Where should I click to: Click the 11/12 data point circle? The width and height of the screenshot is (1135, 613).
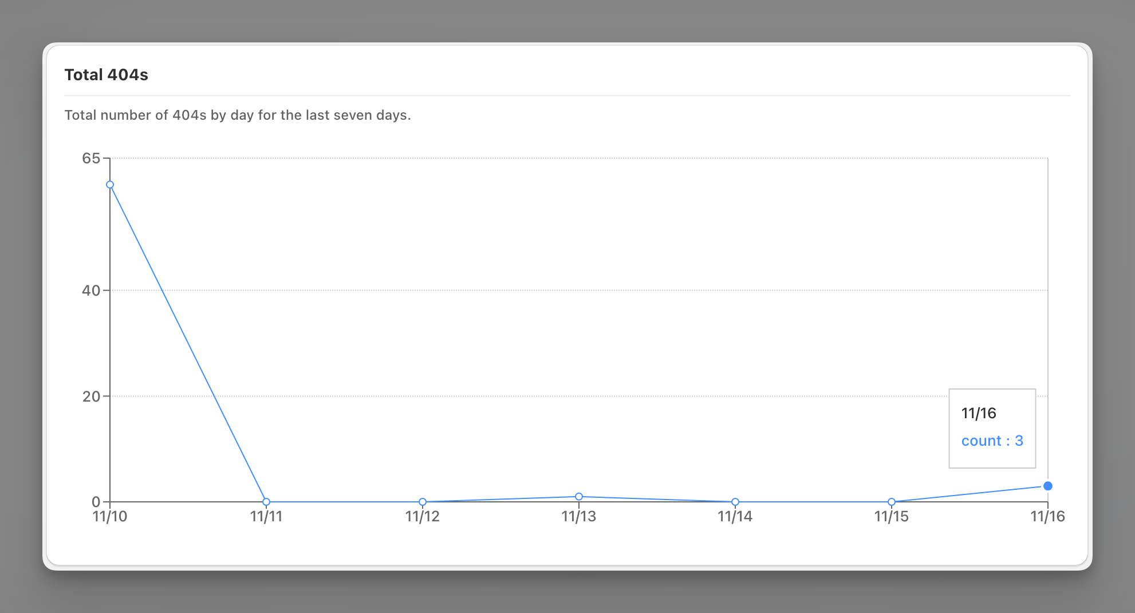(x=423, y=502)
